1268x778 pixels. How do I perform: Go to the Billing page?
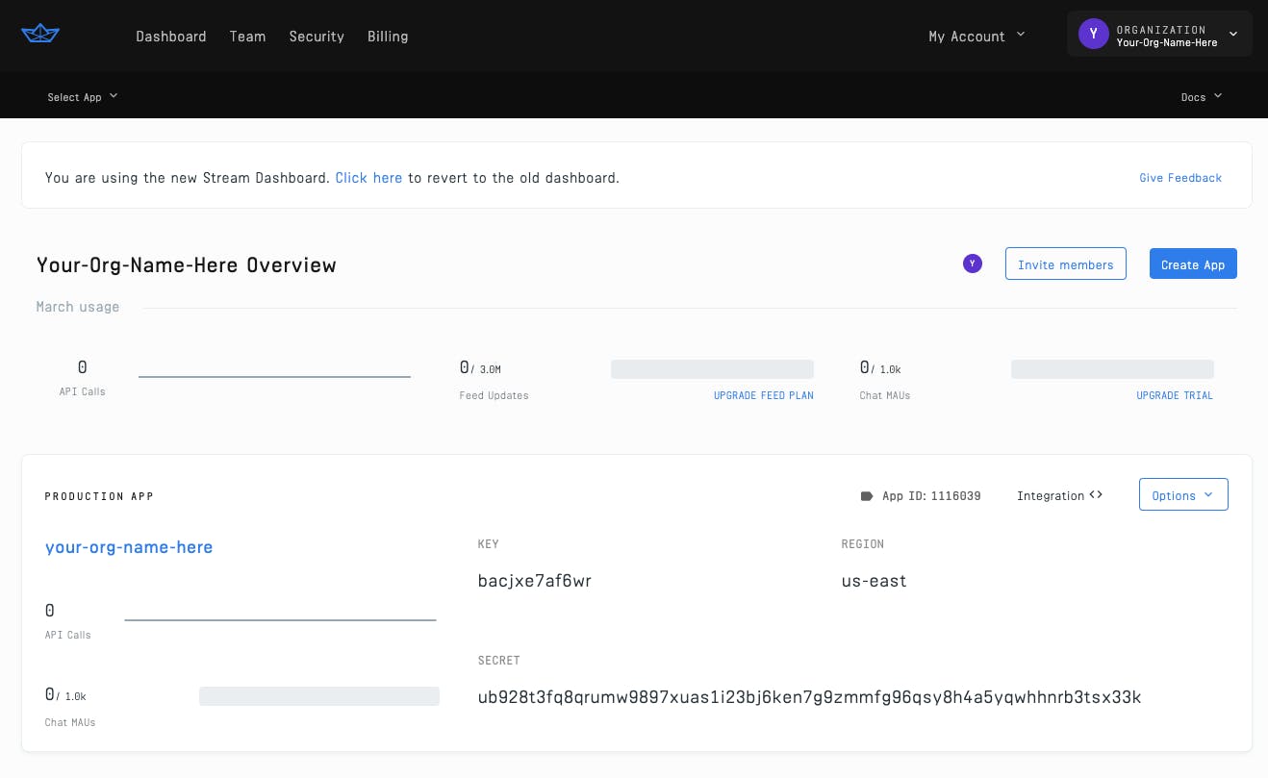[x=388, y=37]
